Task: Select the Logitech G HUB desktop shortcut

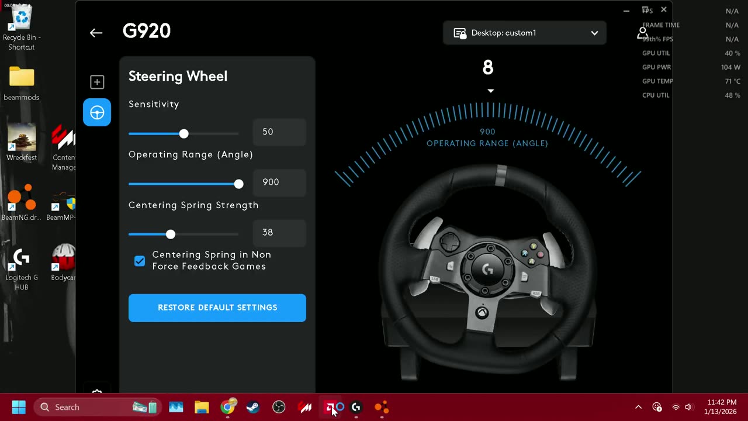Action: pos(22,269)
